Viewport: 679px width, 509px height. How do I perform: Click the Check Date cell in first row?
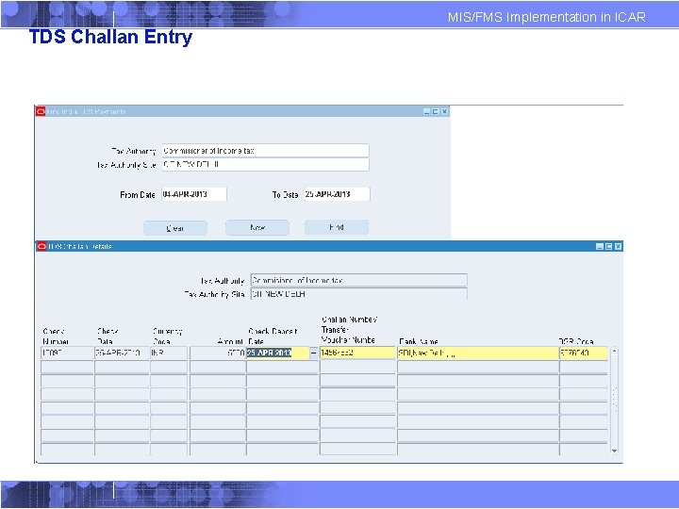122,353
